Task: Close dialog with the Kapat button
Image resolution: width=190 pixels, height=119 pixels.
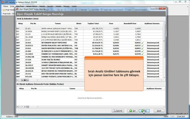Action: [159, 111]
